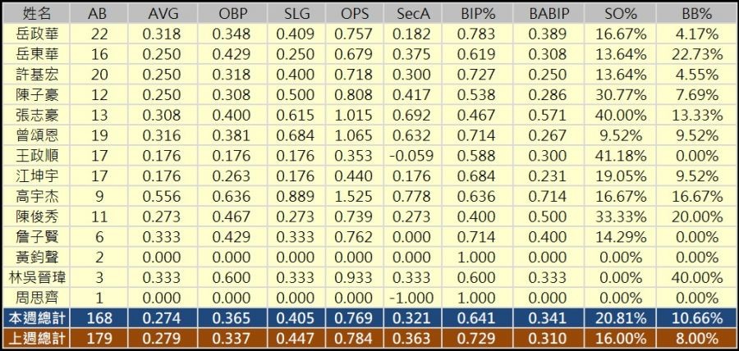The width and height of the screenshot is (739, 351).
Task: Select the OPS column header
Action: (x=353, y=14)
